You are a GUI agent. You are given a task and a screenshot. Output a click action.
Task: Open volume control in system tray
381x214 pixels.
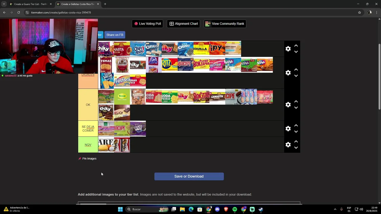[x=361, y=209]
